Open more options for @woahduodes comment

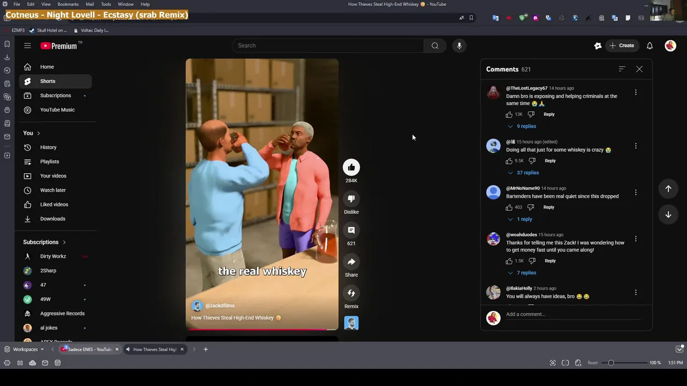point(635,239)
